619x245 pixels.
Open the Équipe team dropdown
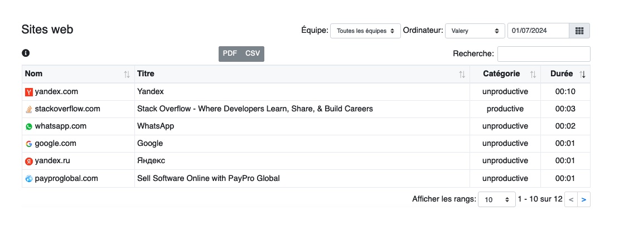click(365, 31)
